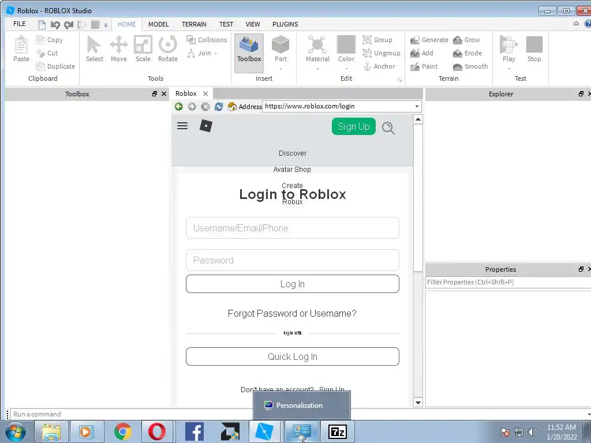Screen dimensions: 591x443
Task: Click the Duplicate icon in Clipboard
Action: click(40, 66)
